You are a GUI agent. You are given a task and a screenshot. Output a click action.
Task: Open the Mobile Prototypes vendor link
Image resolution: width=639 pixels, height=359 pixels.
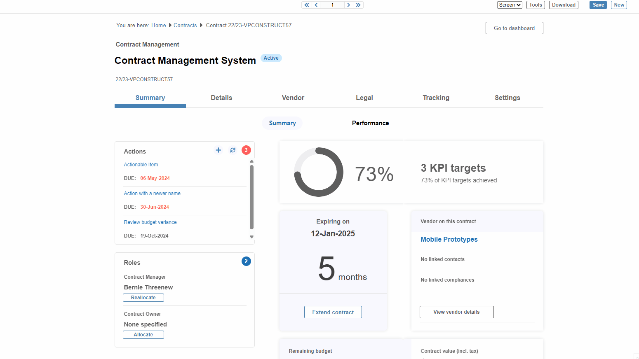coord(449,239)
